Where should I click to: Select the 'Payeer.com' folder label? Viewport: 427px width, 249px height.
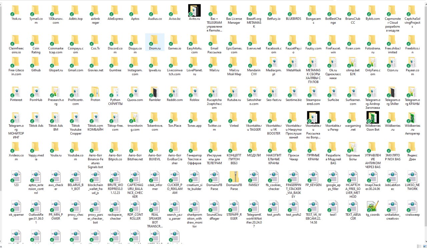412,72
